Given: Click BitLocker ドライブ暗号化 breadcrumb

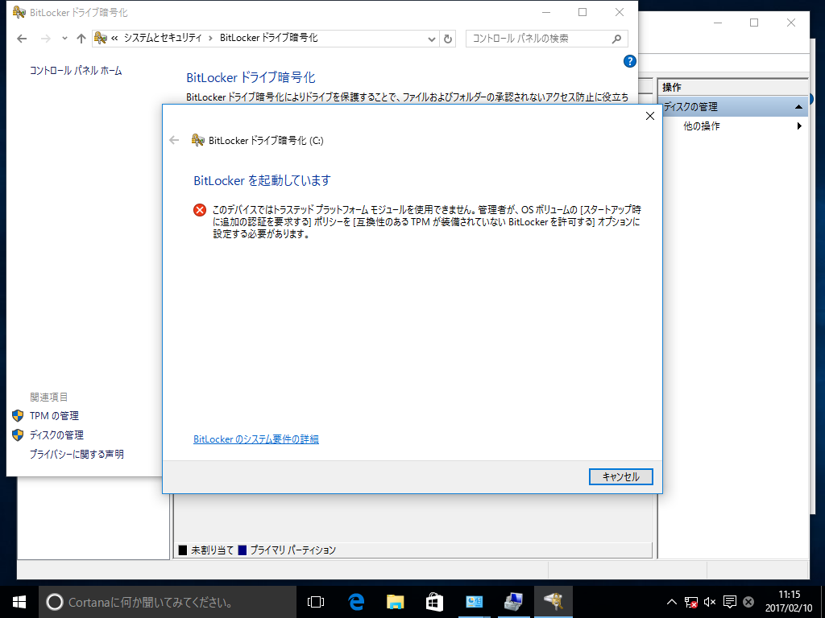Looking at the screenshot, I should click(269, 38).
